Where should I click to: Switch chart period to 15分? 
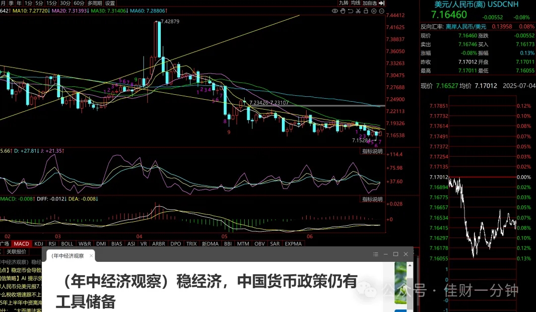coord(52,3)
